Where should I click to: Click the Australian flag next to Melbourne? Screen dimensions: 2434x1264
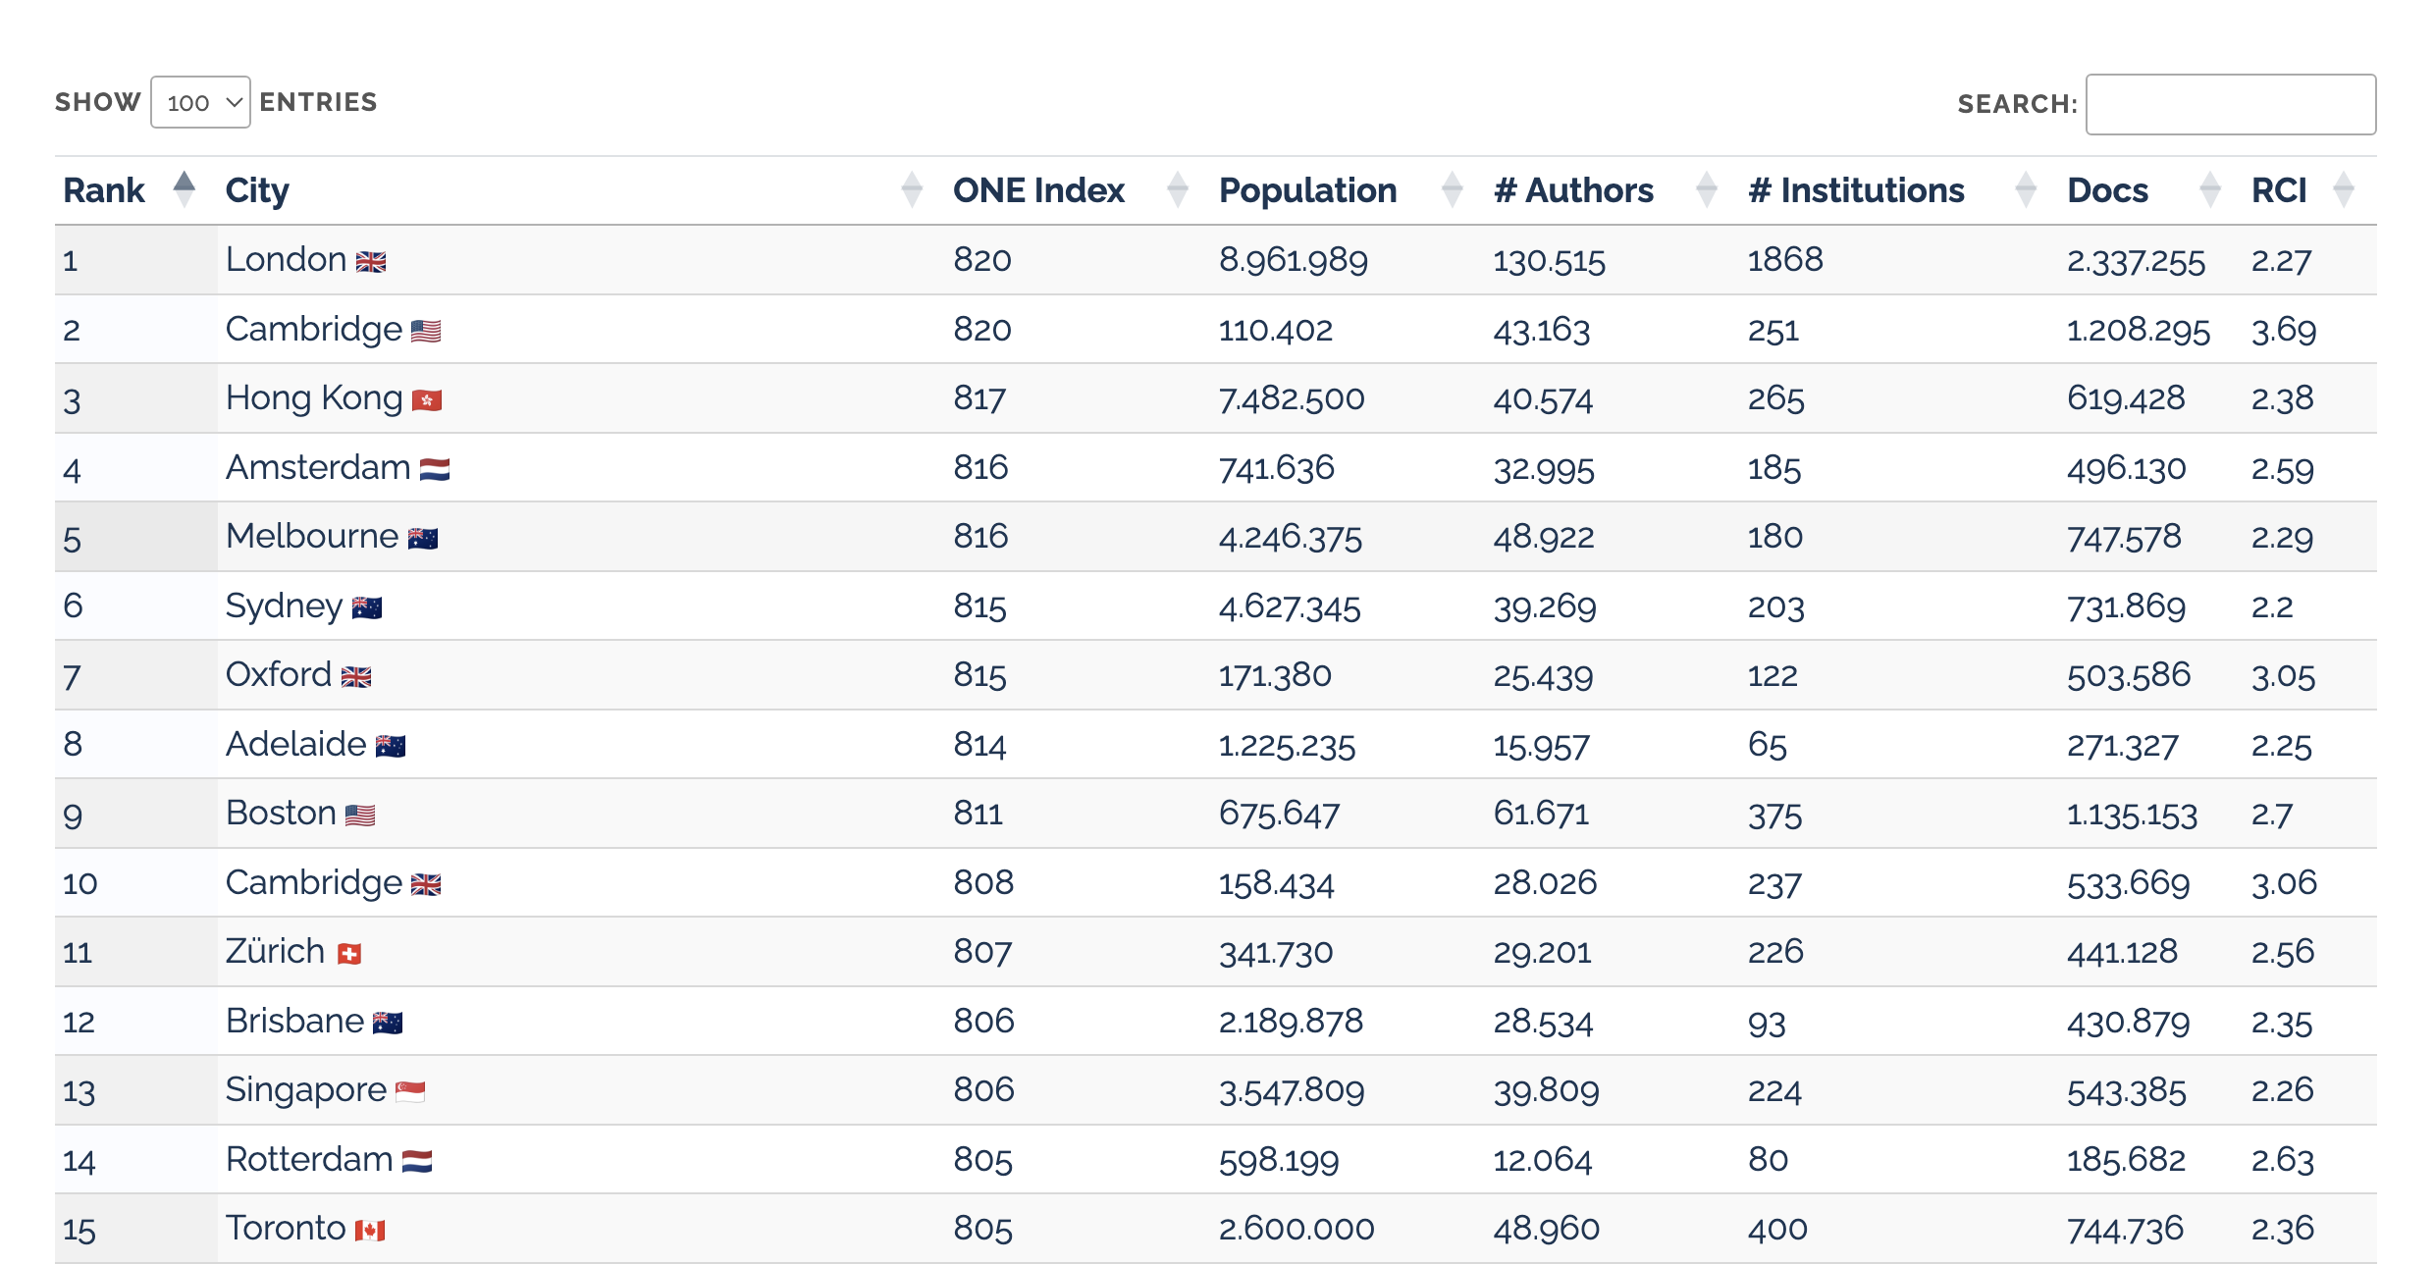(422, 538)
